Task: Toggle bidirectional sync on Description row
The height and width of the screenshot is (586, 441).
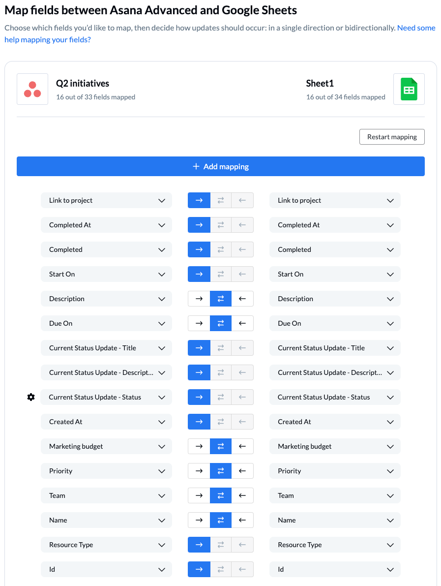Action: (x=221, y=299)
